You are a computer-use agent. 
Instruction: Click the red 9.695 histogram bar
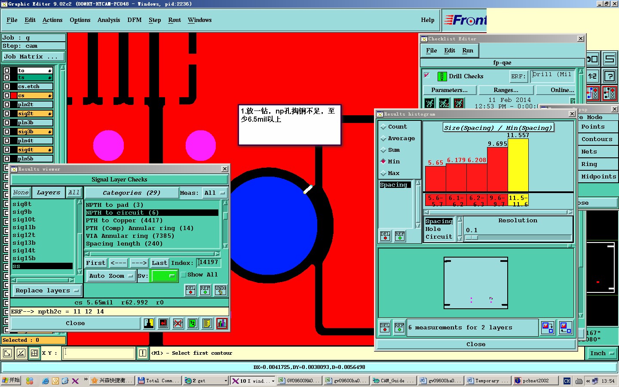pos(497,170)
